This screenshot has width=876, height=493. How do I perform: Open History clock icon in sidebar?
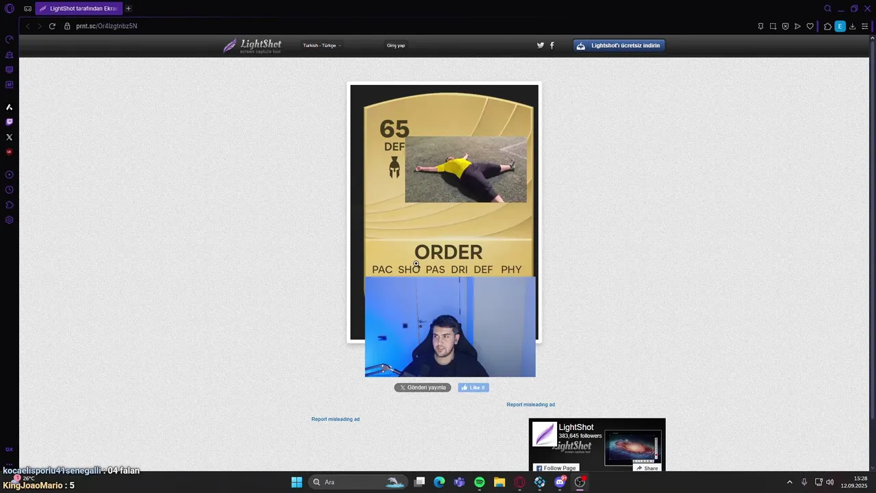[x=10, y=190]
